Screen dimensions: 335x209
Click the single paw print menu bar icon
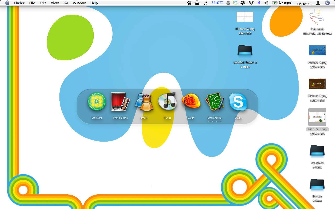189,3
